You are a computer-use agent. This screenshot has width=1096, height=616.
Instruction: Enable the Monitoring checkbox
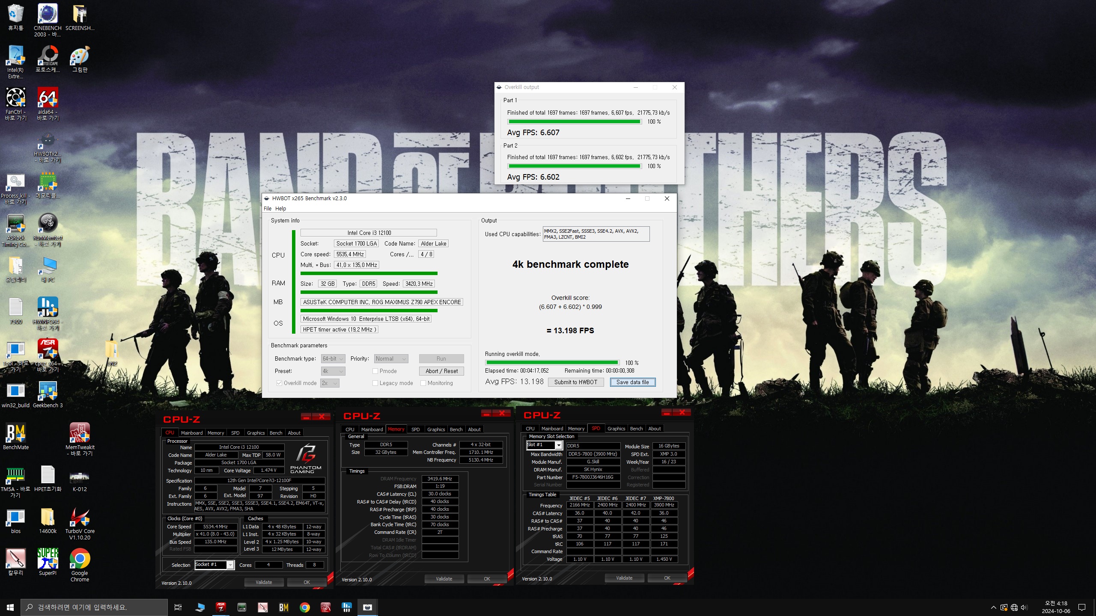click(423, 383)
